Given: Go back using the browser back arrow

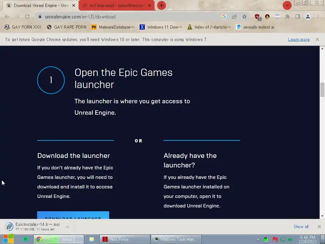Looking at the screenshot, I should tap(7, 17).
